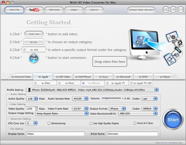Check New Version button
The image size is (186, 145).
[141, 10]
